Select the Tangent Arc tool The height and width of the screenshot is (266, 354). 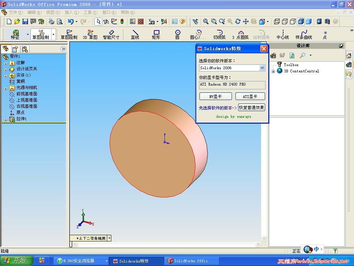220,34
